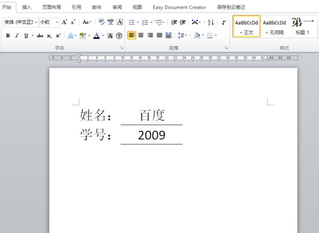Apply the 正文 style
The height and width of the screenshot is (233, 319).
[246, 26]
